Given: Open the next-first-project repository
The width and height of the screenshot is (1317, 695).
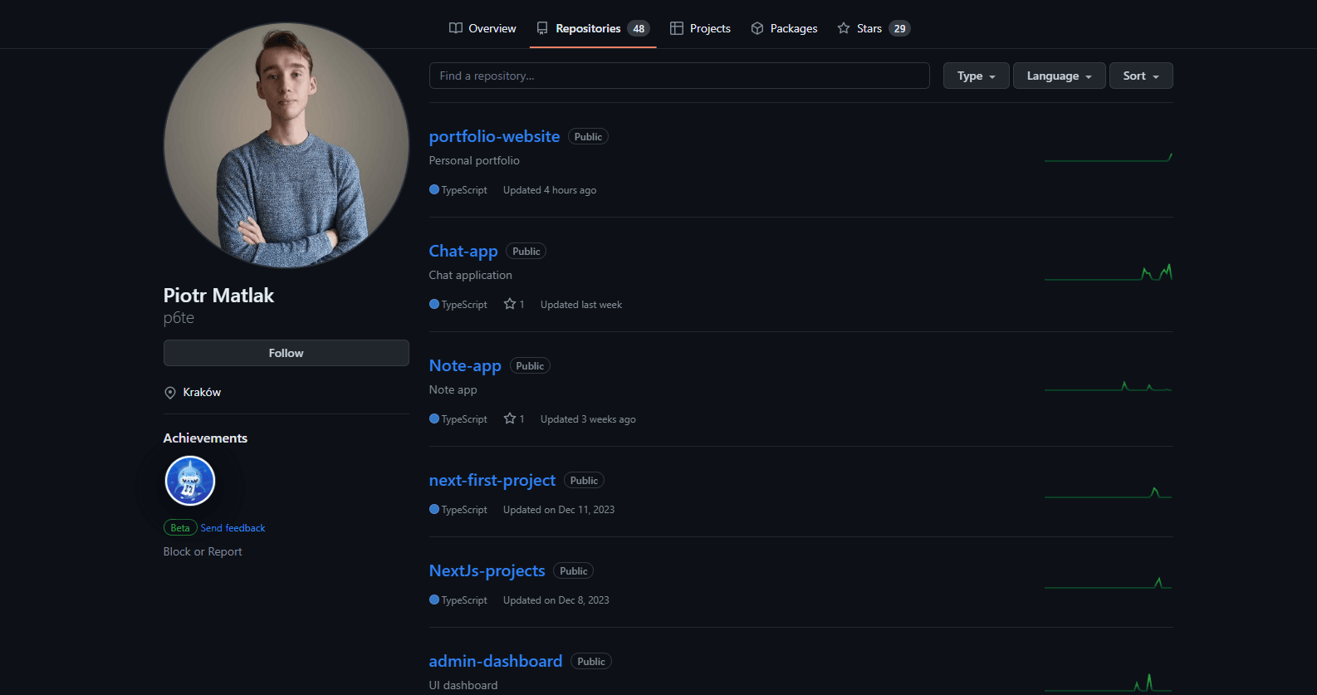Looking at the screenshot, I should pos(492,480).
